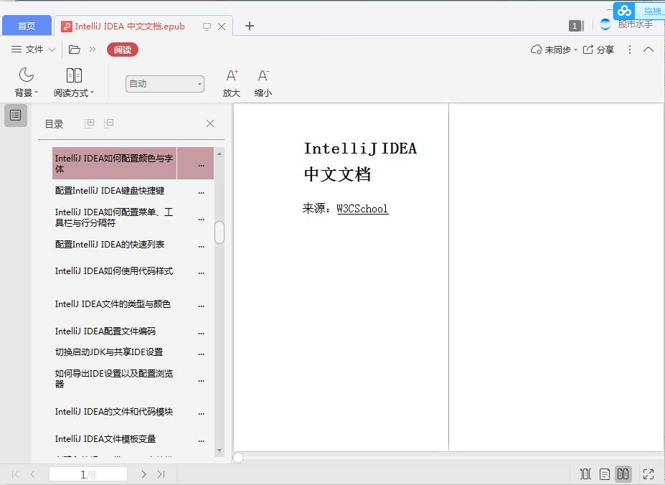665x485 pixels.
Task: Open the 未同步 cloud sync status
Action: click(x=554, y=50)
